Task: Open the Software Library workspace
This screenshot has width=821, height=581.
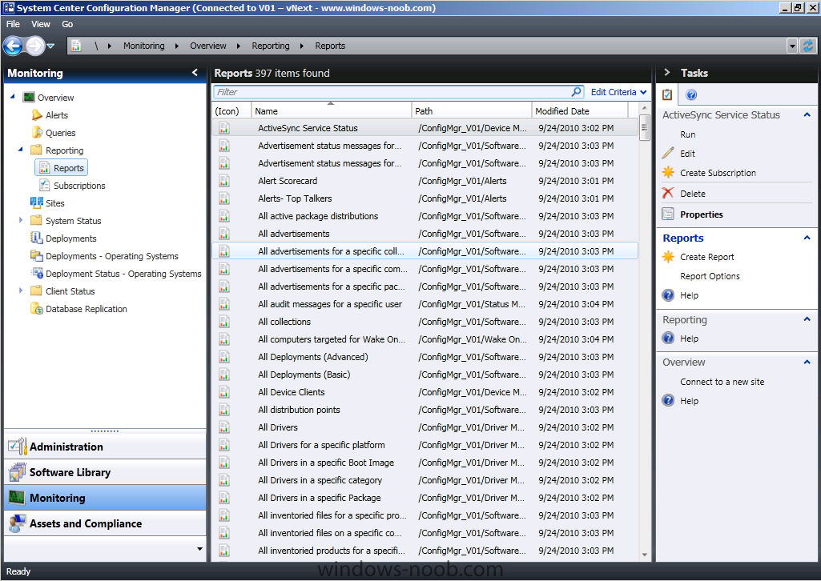Action: (x=105, y=472)
